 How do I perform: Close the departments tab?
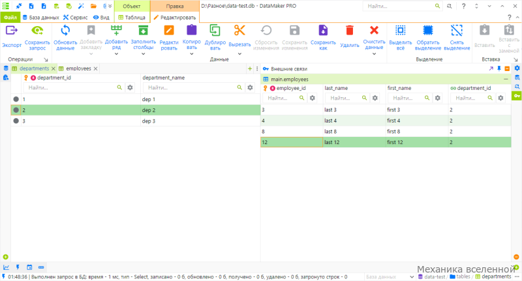54,68
